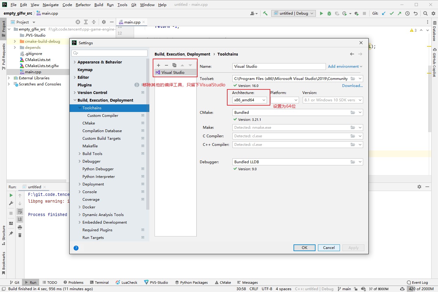Screen dimensions: 438x292
Task: Expand all in Project panel
Action: pyautogui.click(x=86, y=22)
